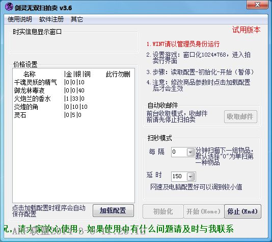The width and height of the screenshot is (272, 242).
Task: Click the 收取邮件 button
Action: click(240, 116)
